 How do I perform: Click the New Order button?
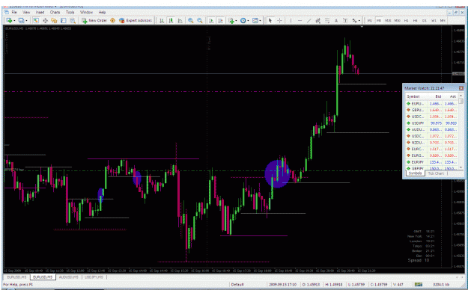coord(94,21)
